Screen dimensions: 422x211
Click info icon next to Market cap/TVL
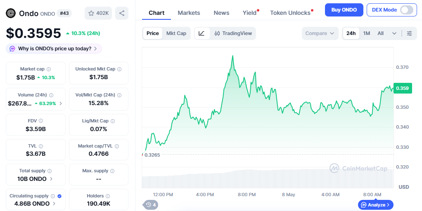117,146
